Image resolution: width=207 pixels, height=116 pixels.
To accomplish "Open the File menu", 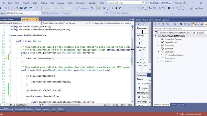I will click(3, 3).
